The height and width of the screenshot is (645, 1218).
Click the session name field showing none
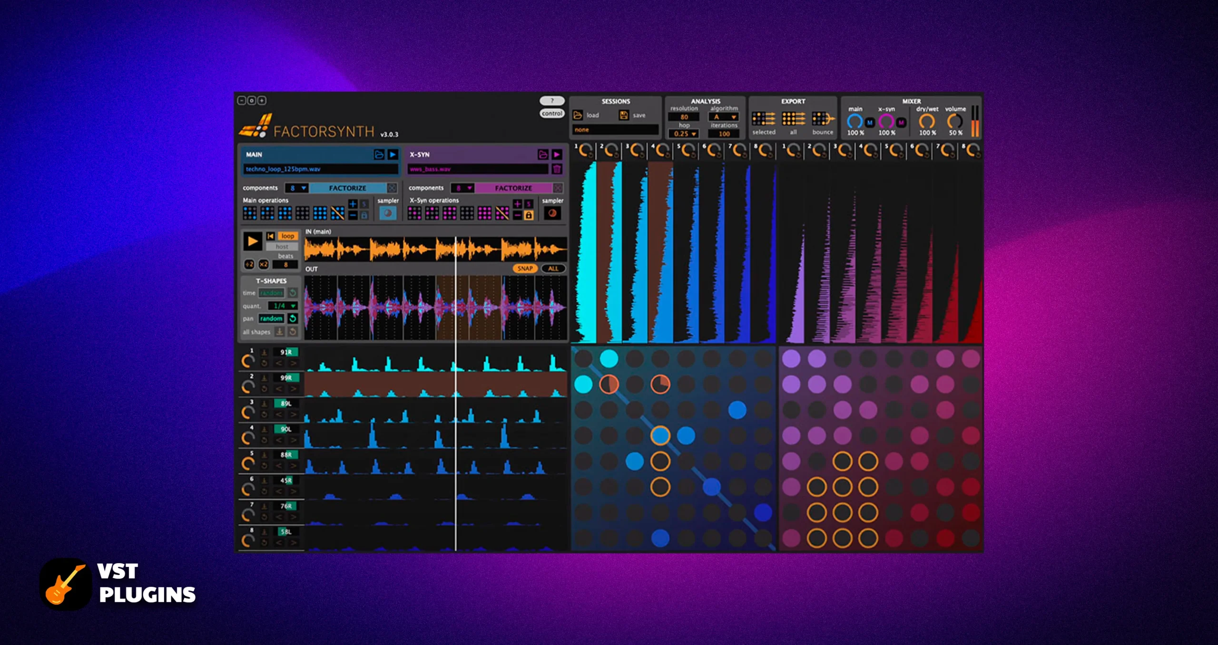(615, 130)
